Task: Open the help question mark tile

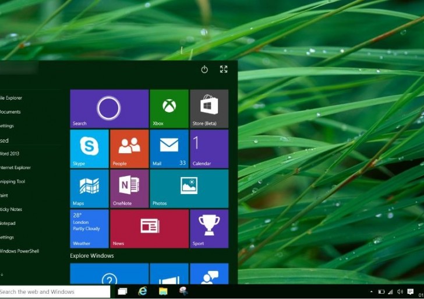Action: coord(109,273)
